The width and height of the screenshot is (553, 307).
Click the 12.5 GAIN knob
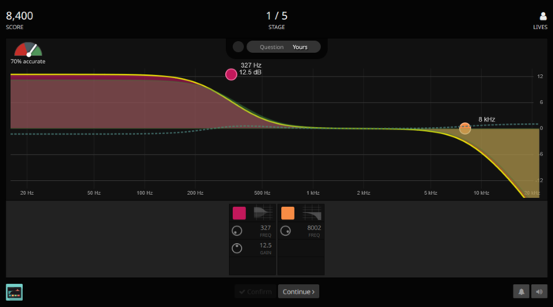click(237, 248)
